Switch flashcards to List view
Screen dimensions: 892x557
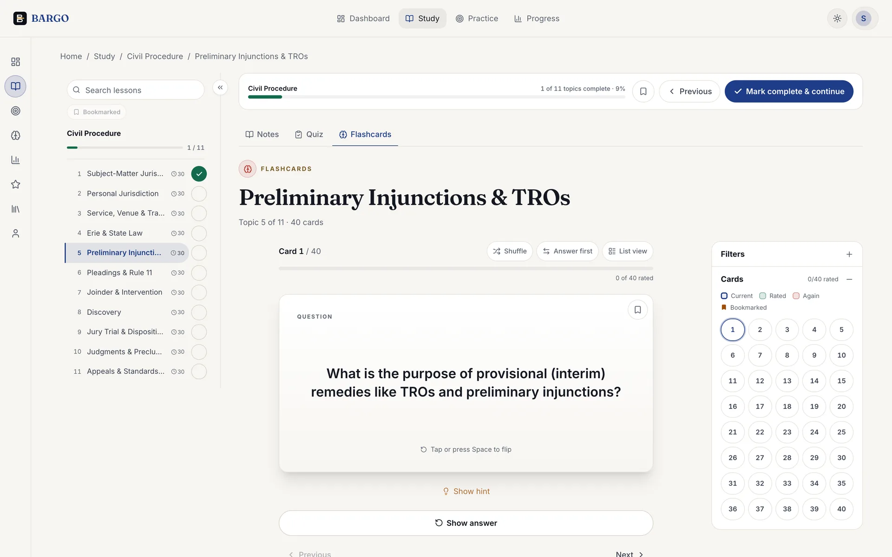click(x=628, y=251)
